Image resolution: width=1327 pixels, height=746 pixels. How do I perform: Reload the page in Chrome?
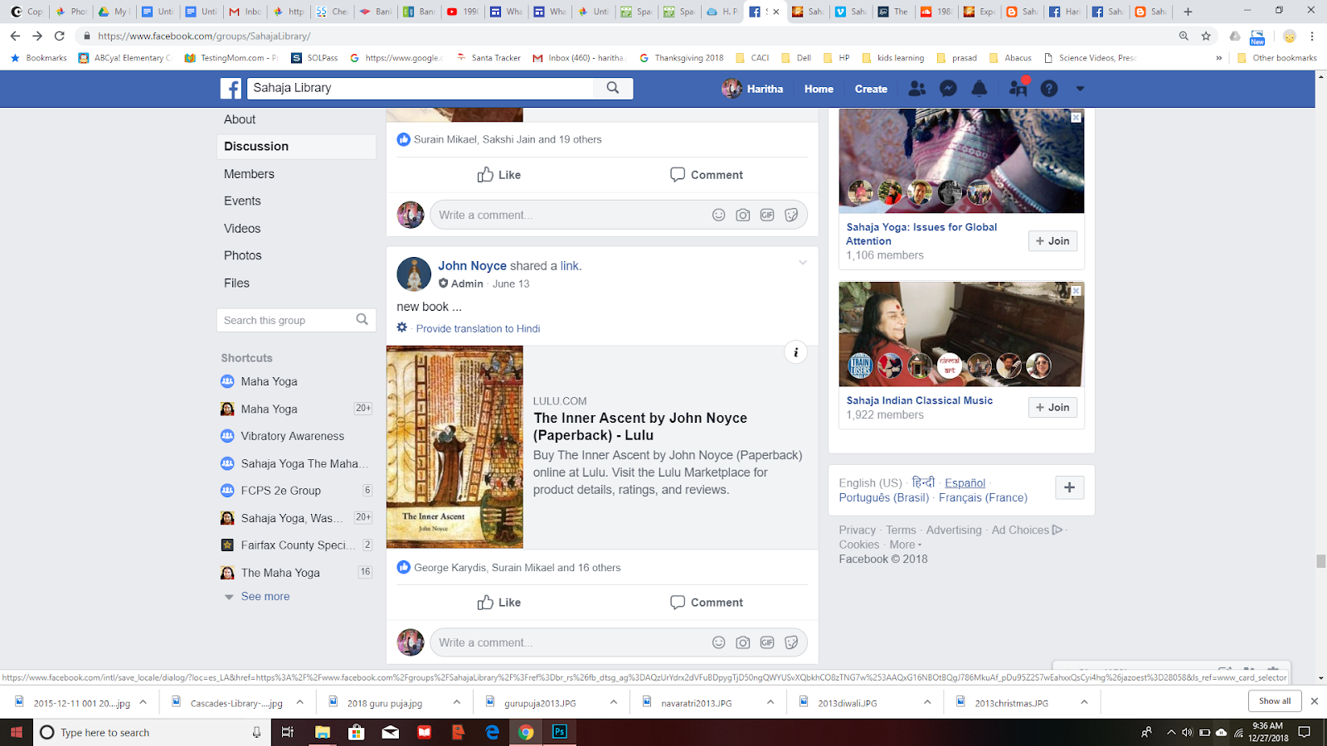coord(59,36)
